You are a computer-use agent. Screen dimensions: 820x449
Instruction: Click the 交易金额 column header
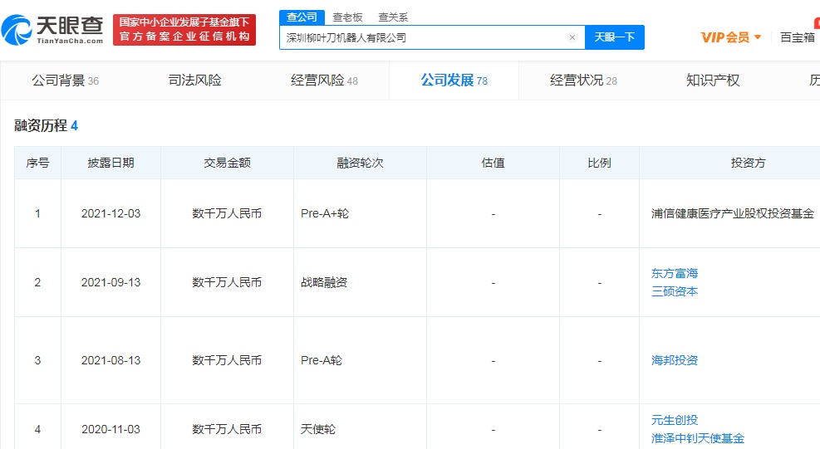(x=227, y=163)
